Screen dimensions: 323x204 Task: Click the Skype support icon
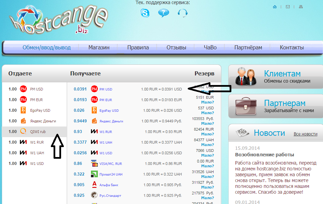pyautogui.click(x=145, y=13)
